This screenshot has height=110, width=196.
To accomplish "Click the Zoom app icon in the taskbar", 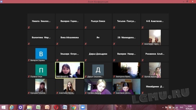I will tap(83, 107).
